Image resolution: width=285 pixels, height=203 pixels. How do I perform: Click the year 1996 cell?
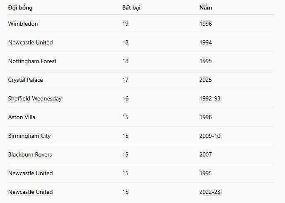pos(205,24)
